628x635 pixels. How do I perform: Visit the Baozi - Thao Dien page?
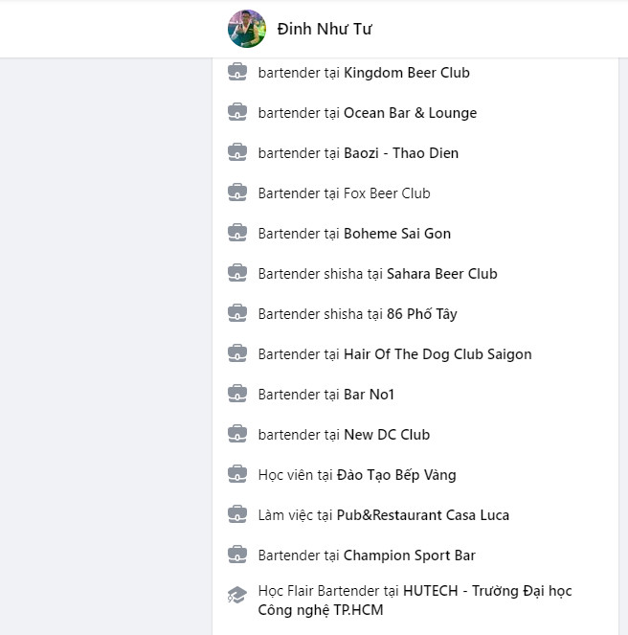pyautogui.click(x=400, y=153)
